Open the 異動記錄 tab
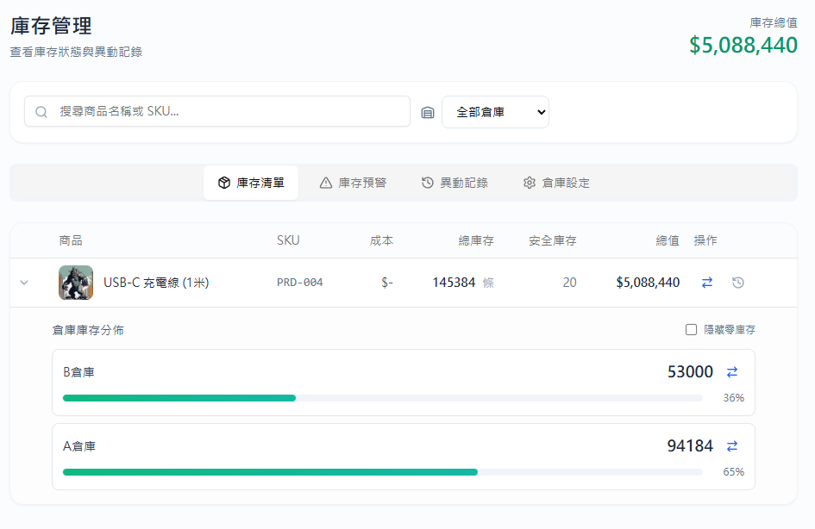This screenshot has height=529, width=815. click(455, 183)
